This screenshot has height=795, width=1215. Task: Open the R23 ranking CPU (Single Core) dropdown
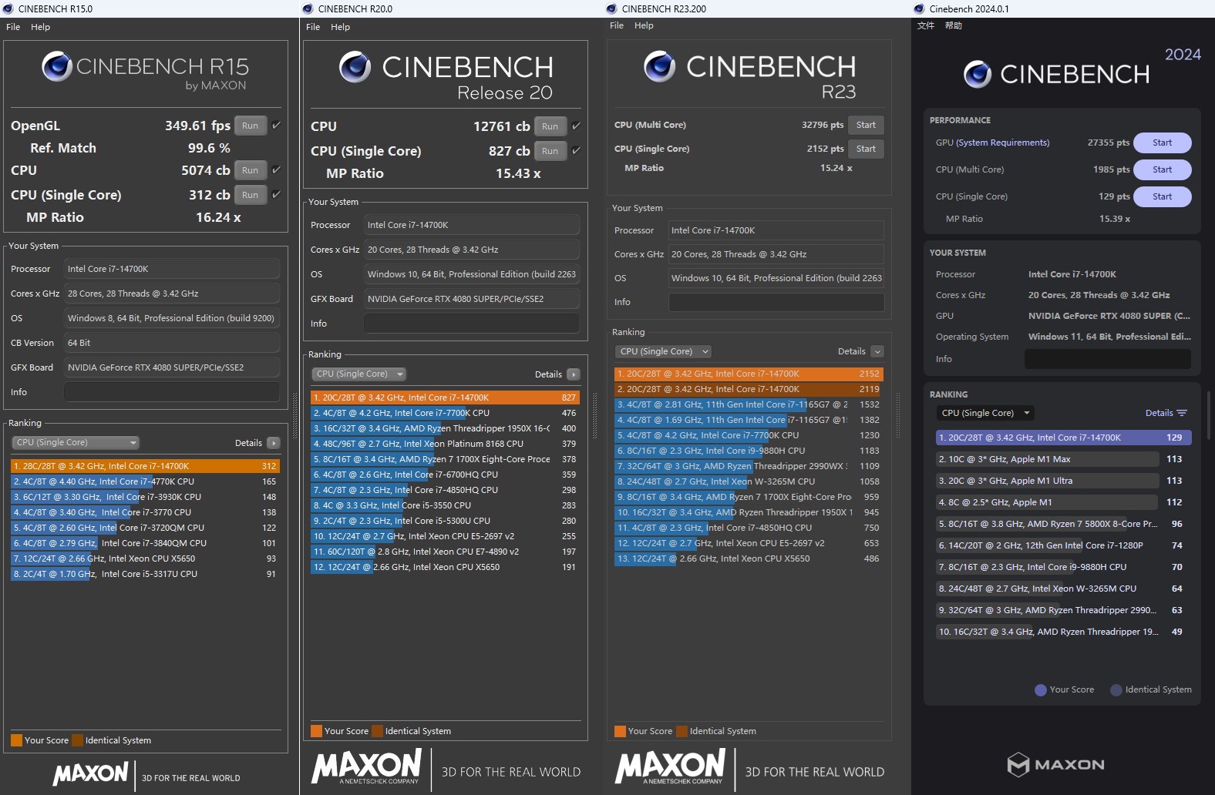pyautogui.click(x=664, y=351)
